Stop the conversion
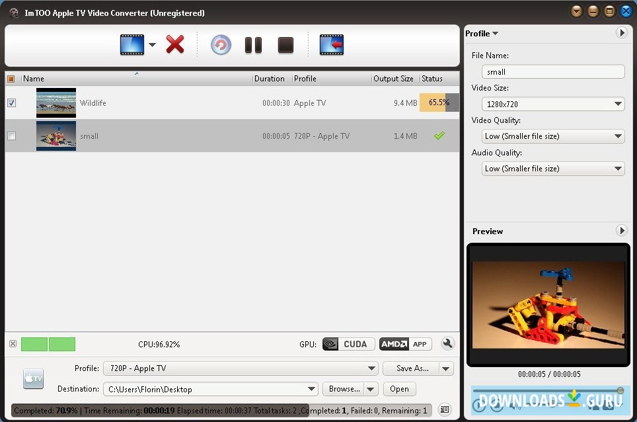This screenshot has width=637, height=422. click(x=285, y=45)
